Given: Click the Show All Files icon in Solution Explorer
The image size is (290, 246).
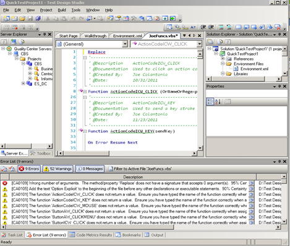Looking at the screenshot, I should tap(220, 42).
